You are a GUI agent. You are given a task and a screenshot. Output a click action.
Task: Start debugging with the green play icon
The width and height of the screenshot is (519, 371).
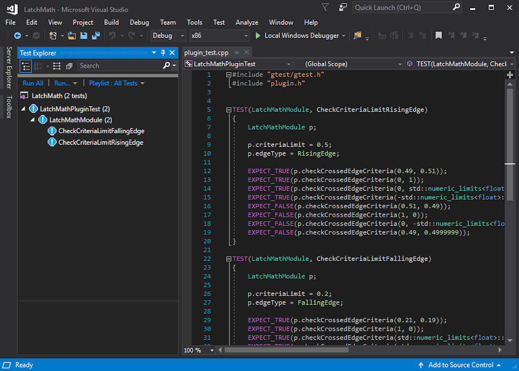tap(258, 35)
